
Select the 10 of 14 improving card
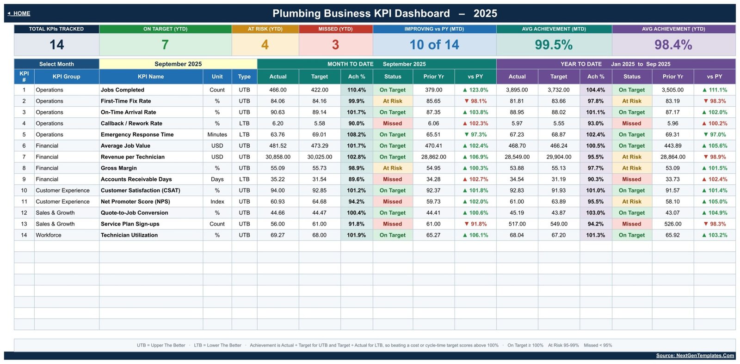click(x=434, y=45)
